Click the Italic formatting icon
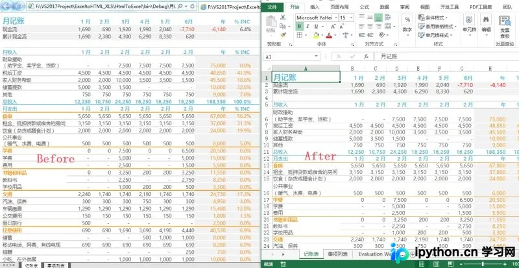 (308, 27)
